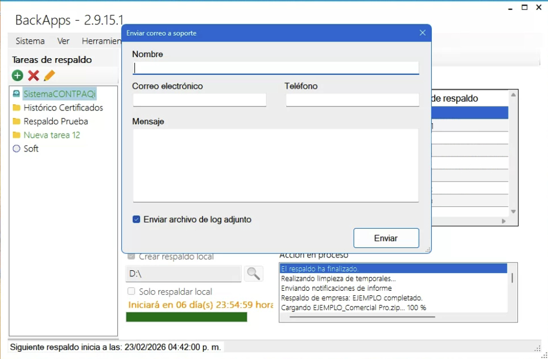Edit the task using the pencil icon
Screen dimensions: 548x359
pyautogui.click(x=49, y=75)
